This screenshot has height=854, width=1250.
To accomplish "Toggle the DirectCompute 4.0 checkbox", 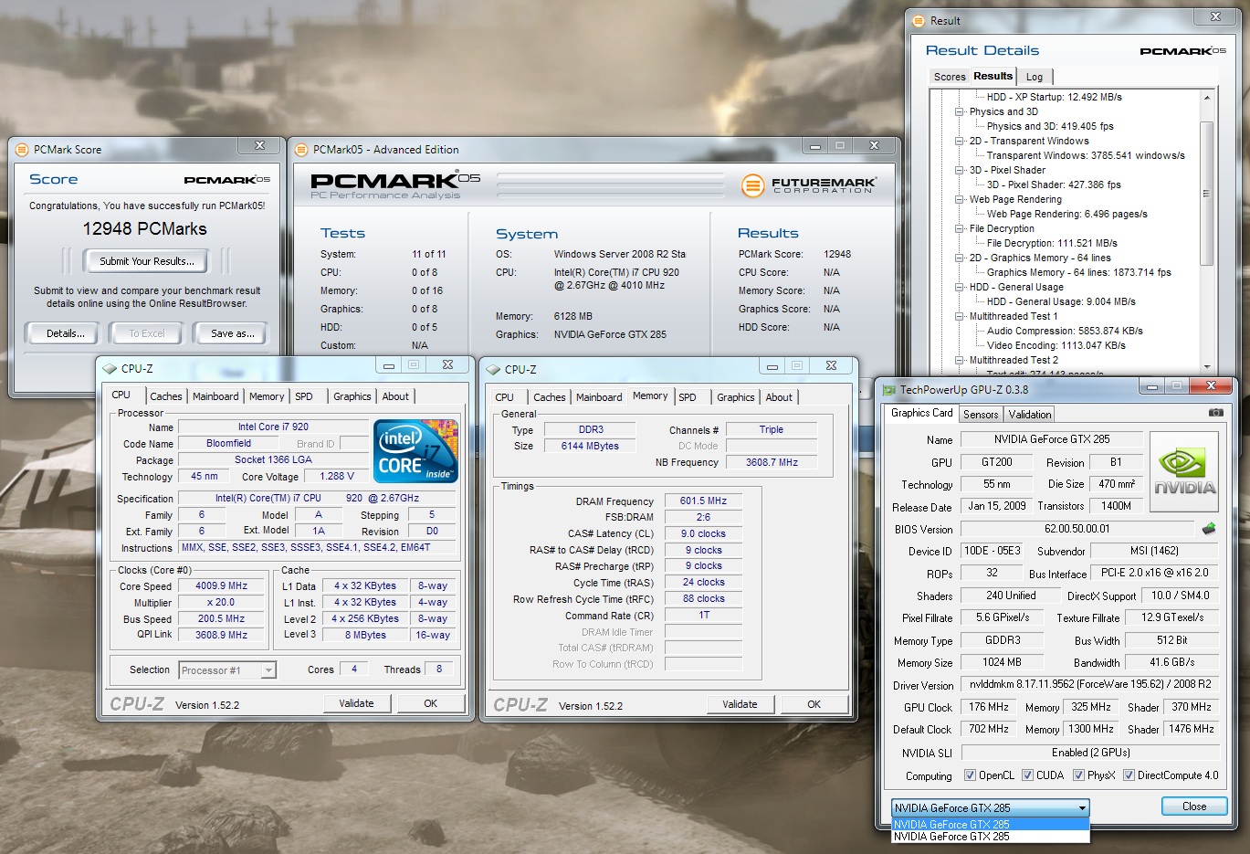I will [x=1129, y=775].
